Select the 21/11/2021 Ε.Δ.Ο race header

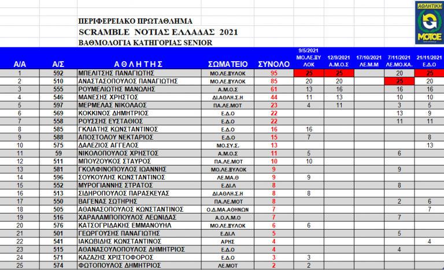[429, 61]
